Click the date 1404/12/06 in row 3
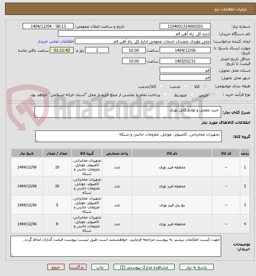Image resolution: width=256 pixels, height=276 pixels. pyautogui.click(x=27, y=205)
